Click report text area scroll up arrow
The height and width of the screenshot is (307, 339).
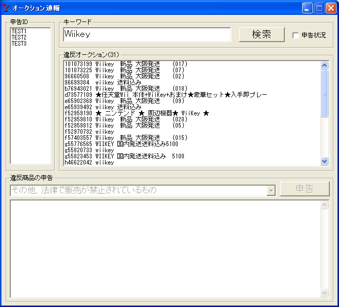324,204
